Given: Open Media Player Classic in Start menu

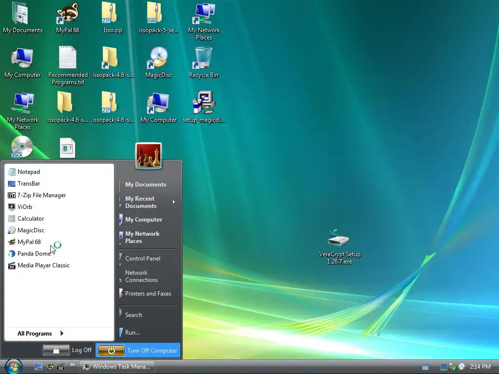Looking at the screenshot, I should (x=59, y=265).
